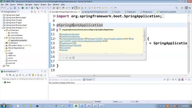Click the Forward navigation arrow icon
The image size is (192, 108).
pos(109,8)
